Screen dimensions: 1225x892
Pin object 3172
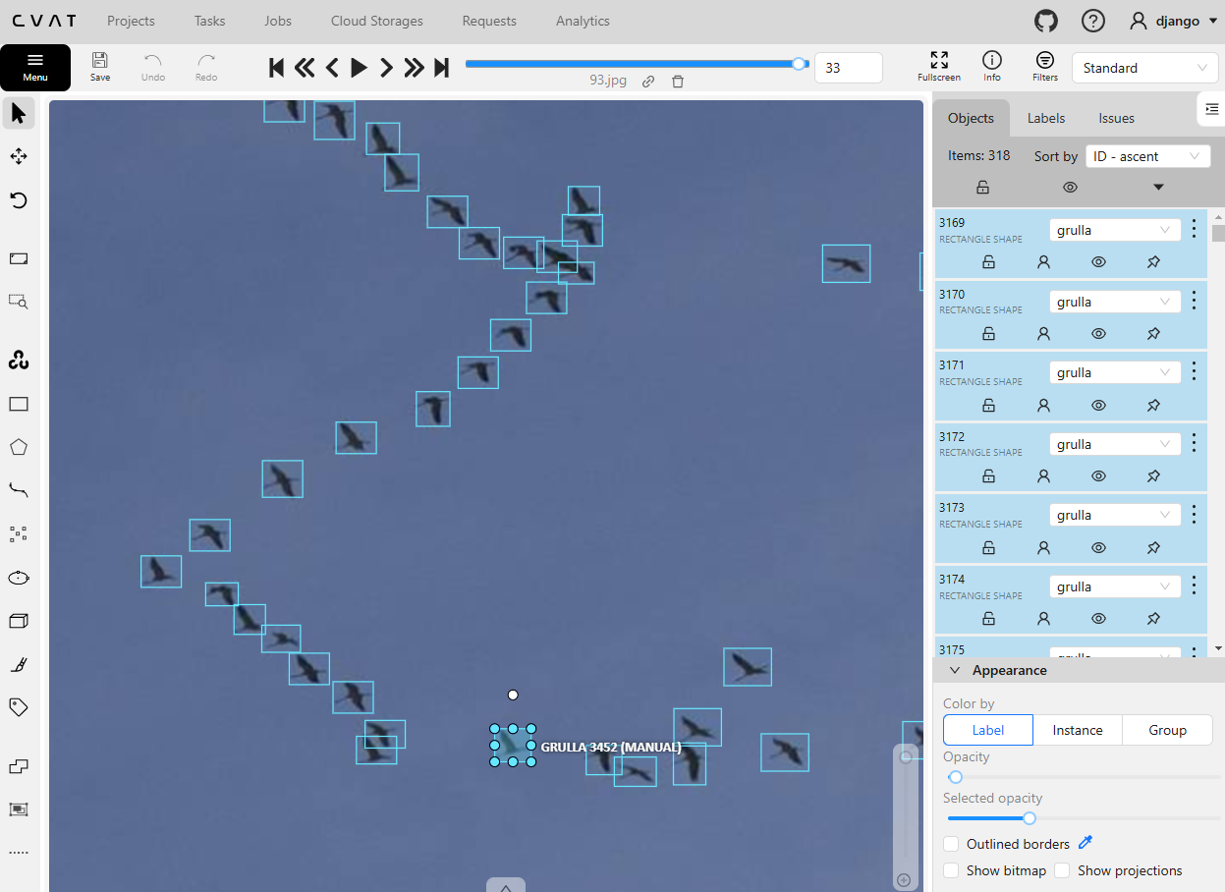tap(1154, 476)
